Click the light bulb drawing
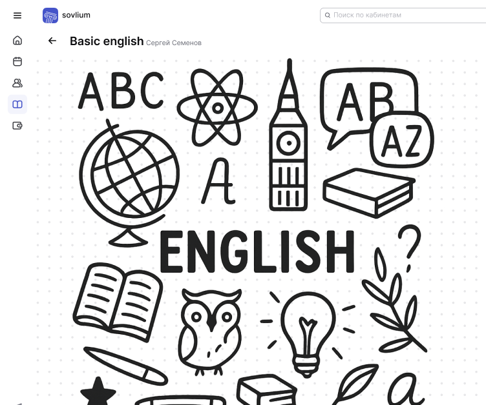The image size is (486, 405). tap(308, 334)
